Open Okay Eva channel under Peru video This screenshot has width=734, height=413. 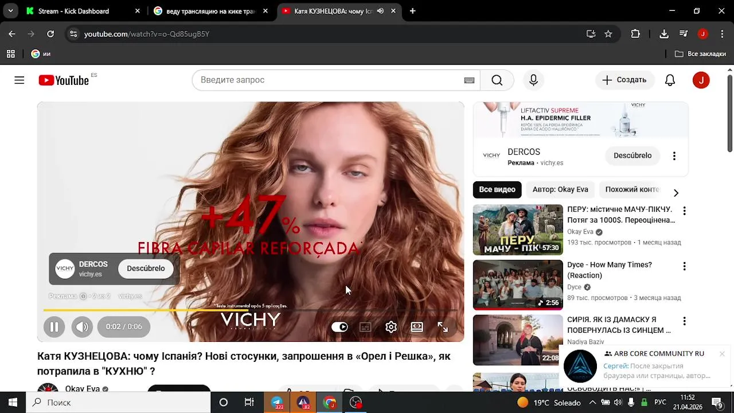(580, 232)
